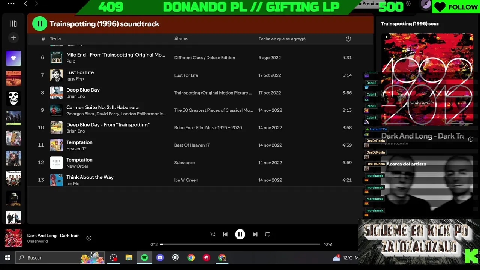Click New Order Substance cover thumbnail
This screenshot has width=480, height=270.
coord(57,163)
